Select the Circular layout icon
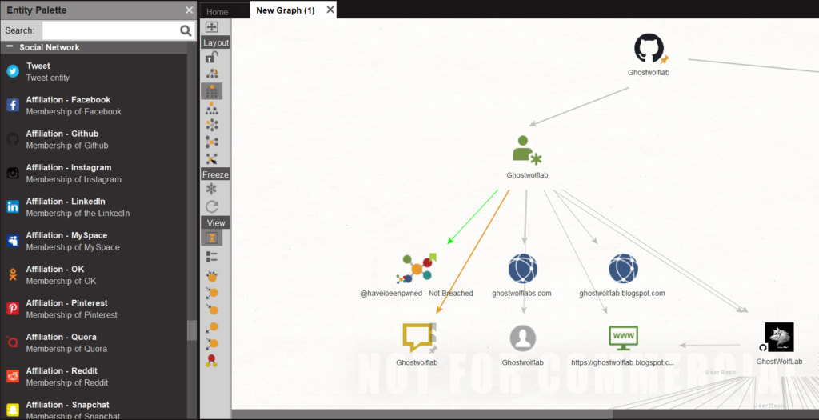This screenshot has width=819, height=420. click(211, 125)
